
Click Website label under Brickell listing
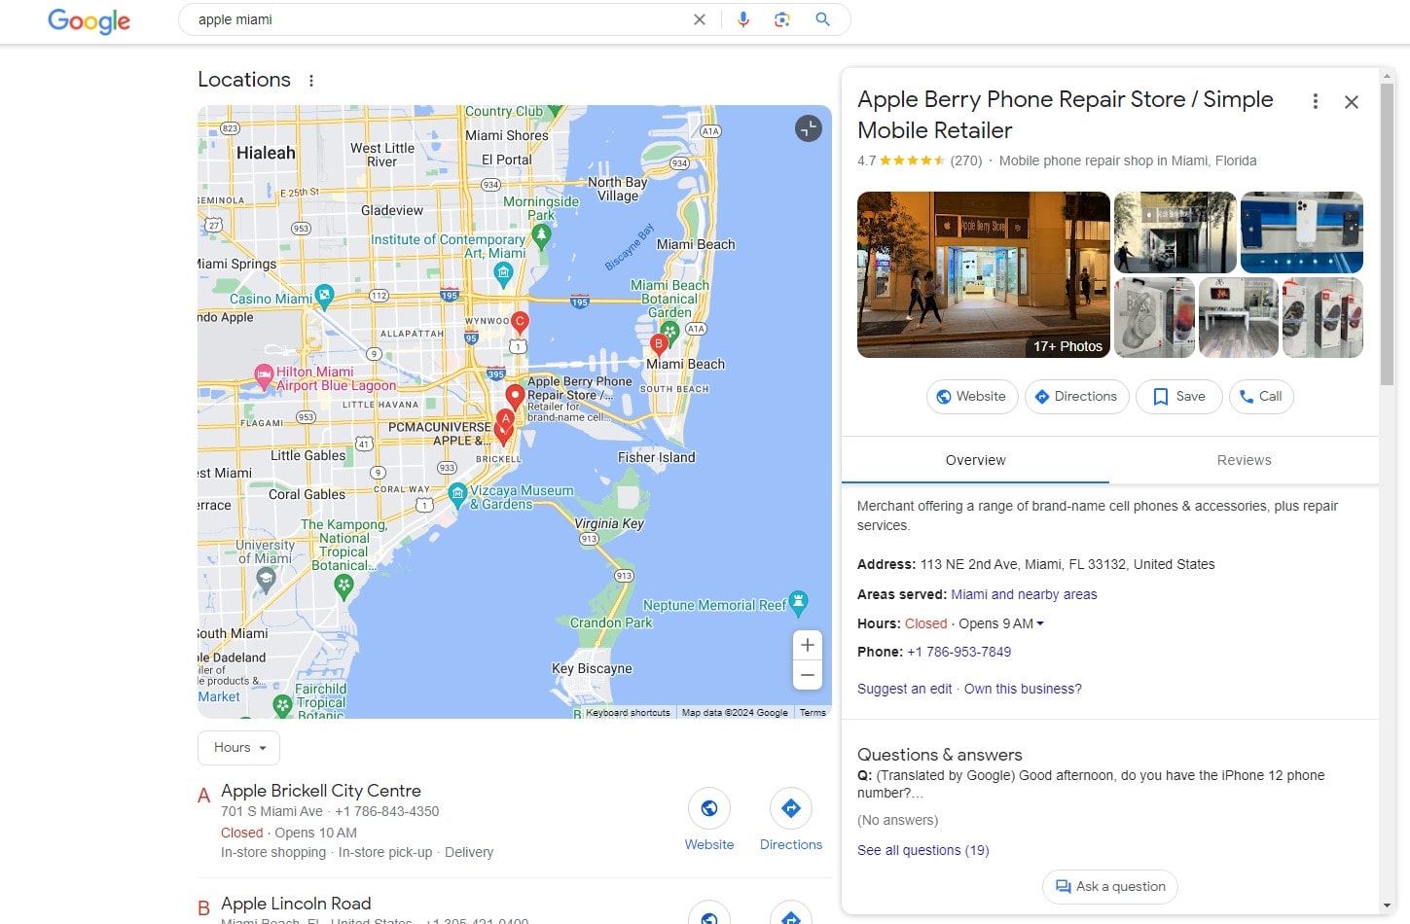point(709,844)
